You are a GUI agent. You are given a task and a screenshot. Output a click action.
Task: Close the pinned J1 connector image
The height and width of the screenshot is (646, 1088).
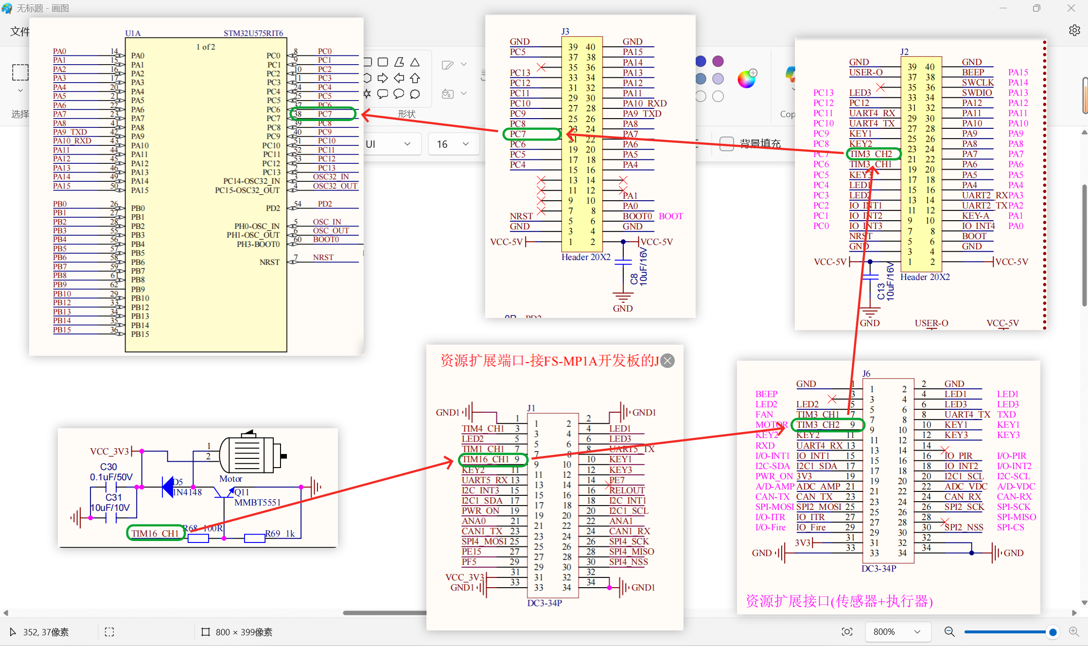[x=668, y=361]
